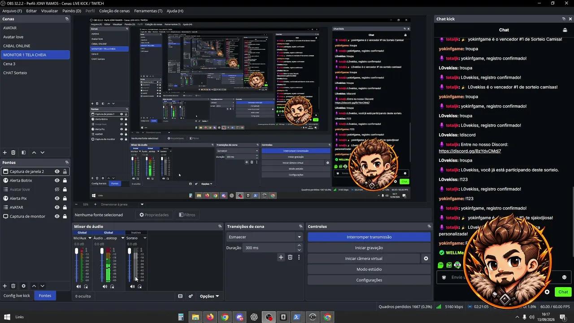The width and height of the screenshot is (574, 323).
Task: Open Esmaecer transition dropdown
Action: 265,237
